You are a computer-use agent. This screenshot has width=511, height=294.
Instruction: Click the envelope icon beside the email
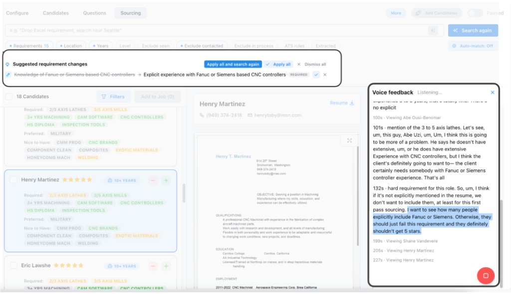click(250, 115)
